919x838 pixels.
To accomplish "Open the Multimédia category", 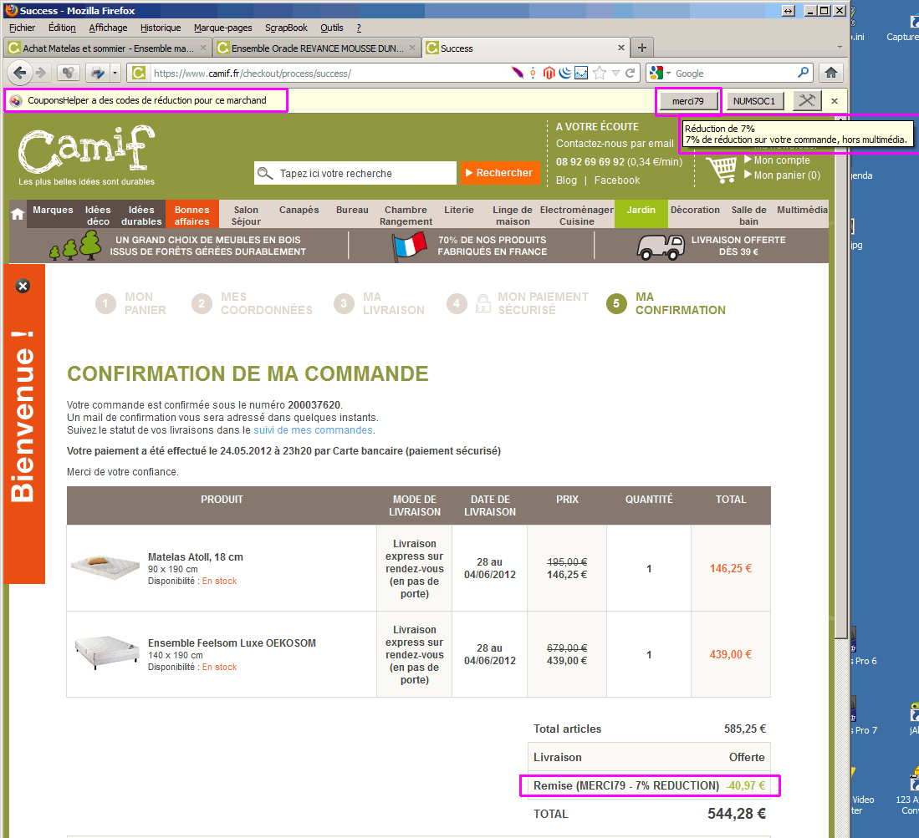I will click(x=802, y=210).
